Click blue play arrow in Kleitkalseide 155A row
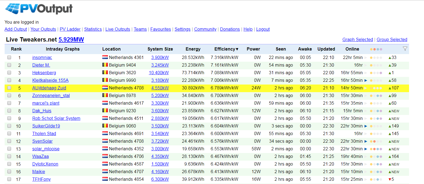This screenshot has height=184, width=424. coord(366,80)
